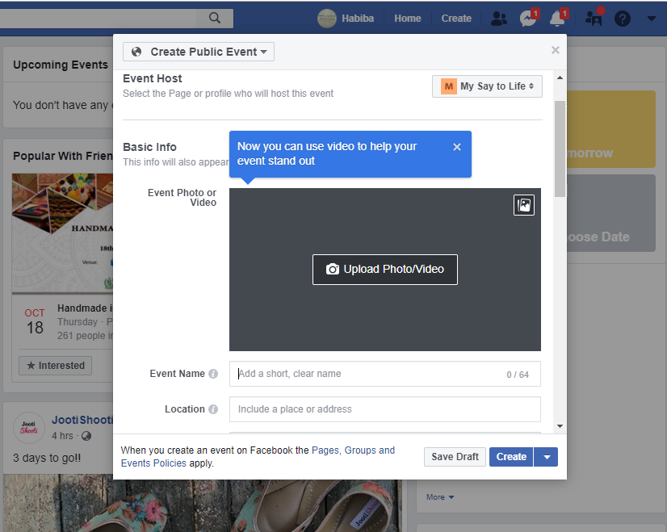Viewport: 667px width, 532px height.
Task: Open the Handmade event title link
Action: pyautogui.click(x=85, y=308)
